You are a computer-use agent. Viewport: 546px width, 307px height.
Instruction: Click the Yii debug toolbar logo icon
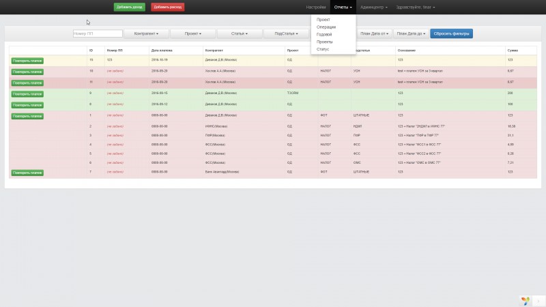click(x=525, y=300)
